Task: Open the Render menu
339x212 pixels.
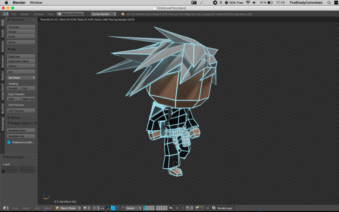Action: point(25,14)
